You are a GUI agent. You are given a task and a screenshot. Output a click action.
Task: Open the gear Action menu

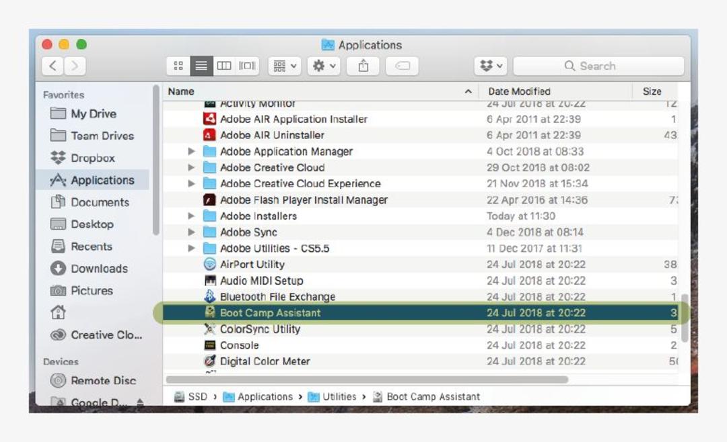pyautogui.click(x=324, y=67)
